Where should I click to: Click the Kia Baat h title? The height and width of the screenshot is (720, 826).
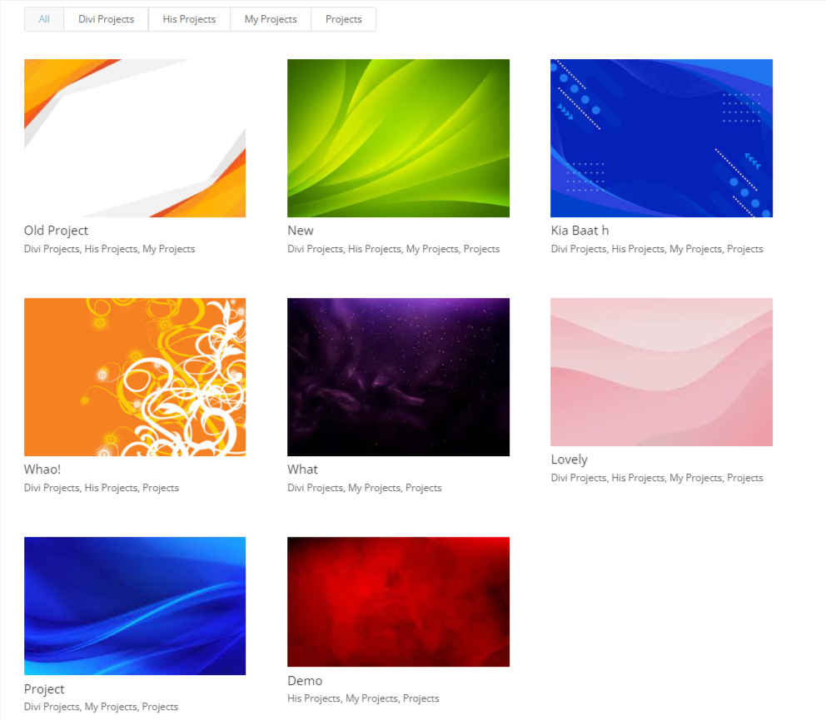(580, 231)
